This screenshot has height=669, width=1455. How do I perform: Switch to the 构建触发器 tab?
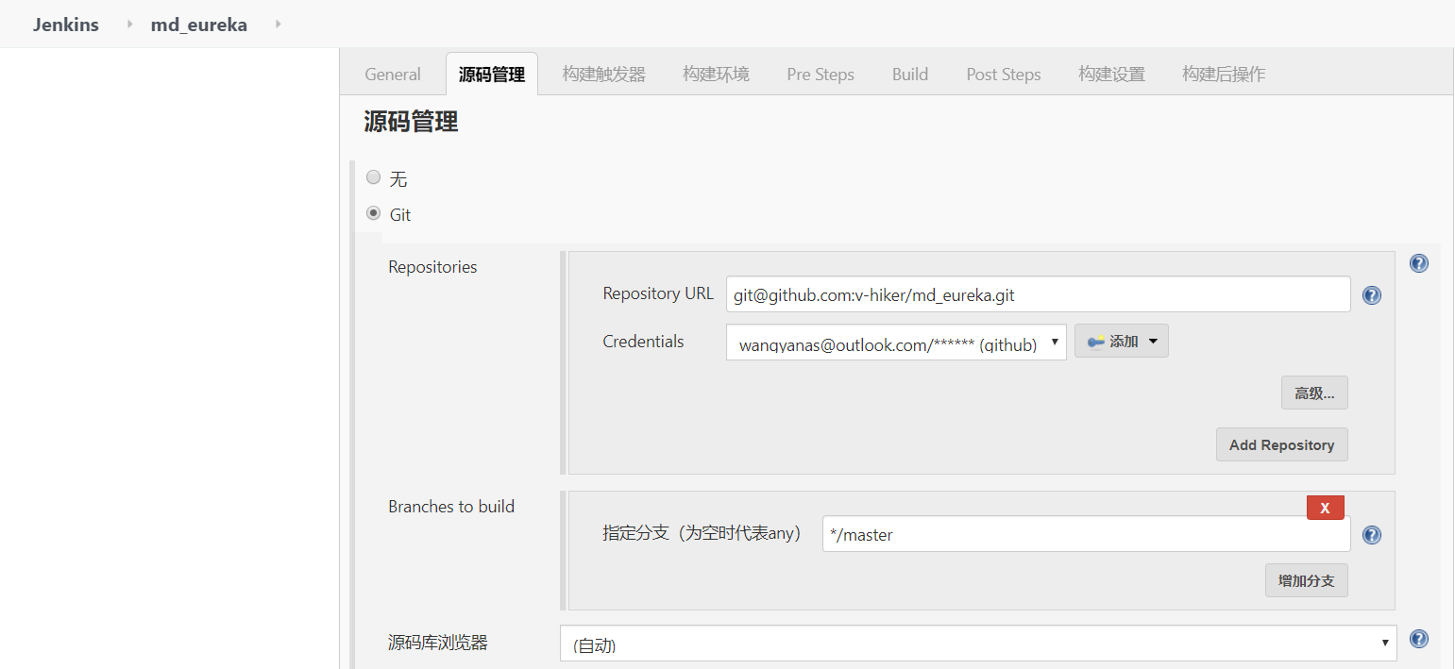pos(604,75)
